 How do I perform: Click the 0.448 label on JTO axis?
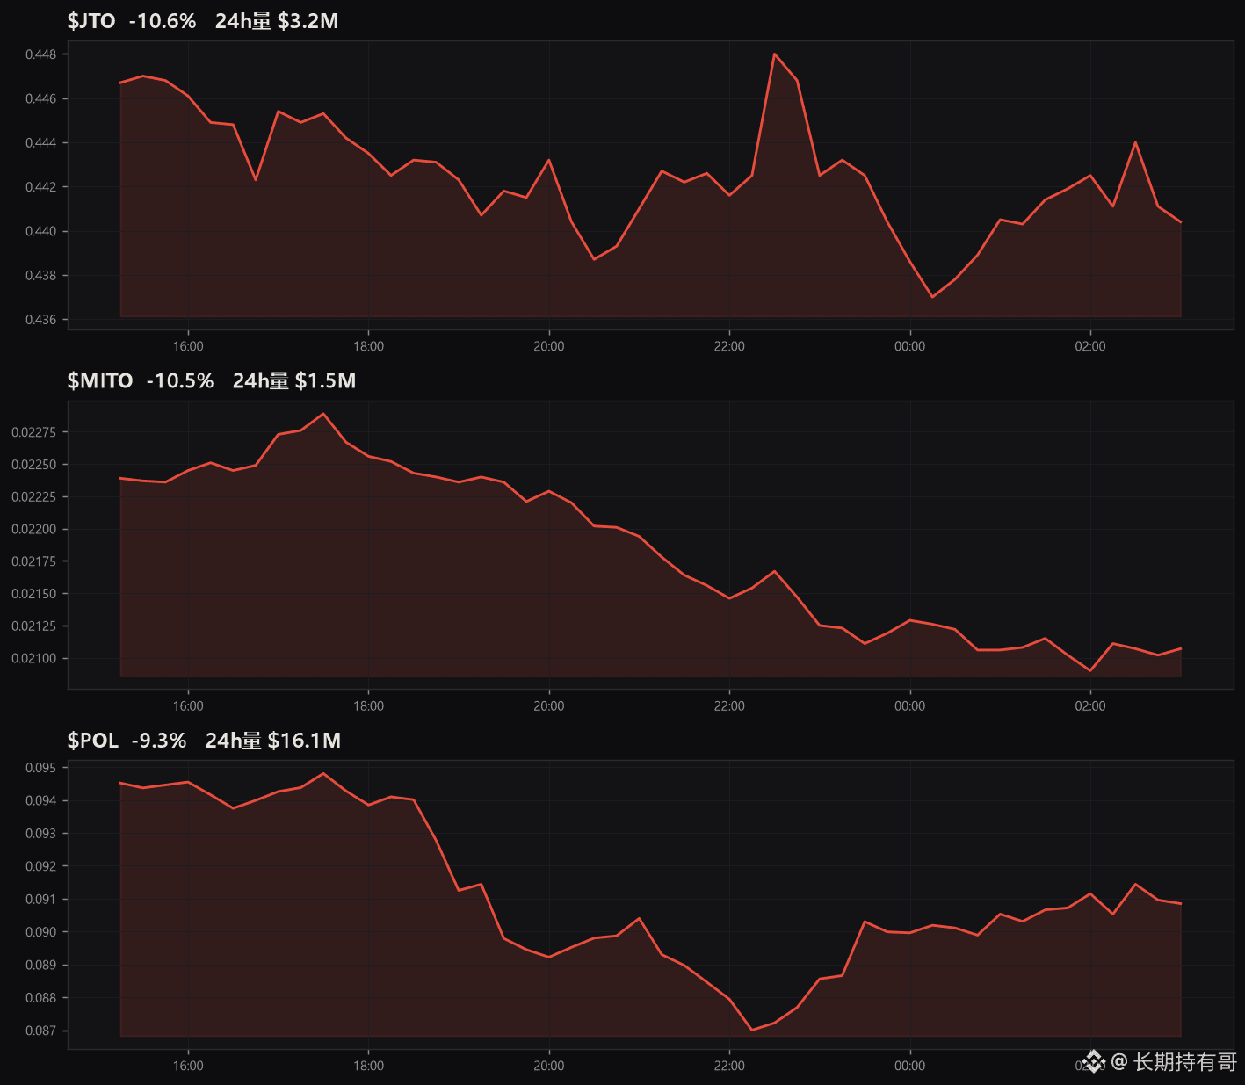tap(40, 54)
